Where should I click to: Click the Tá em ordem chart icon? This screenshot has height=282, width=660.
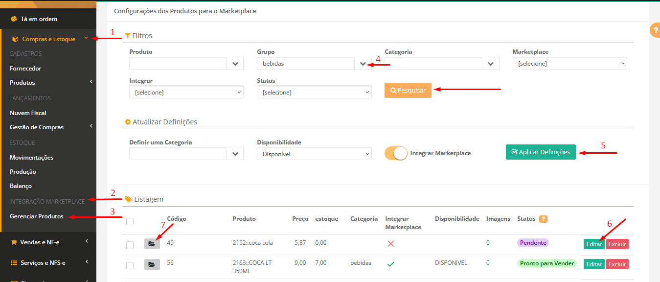14,19
